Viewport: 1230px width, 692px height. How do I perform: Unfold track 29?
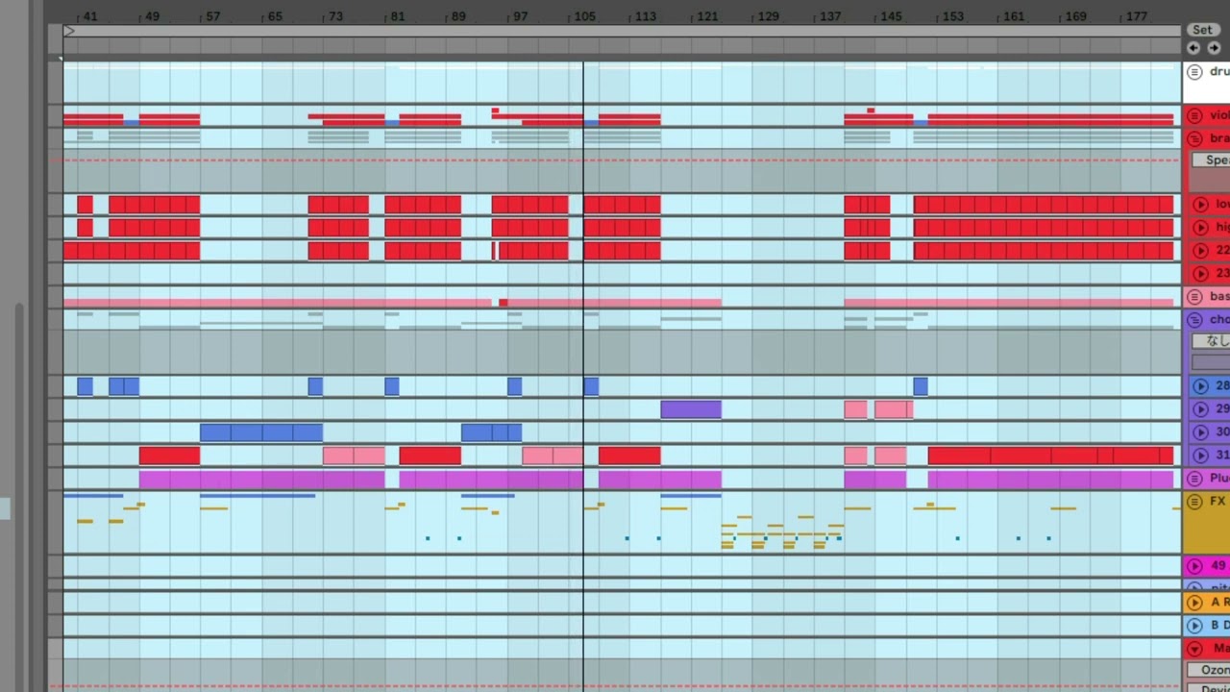pos(1200,409)
